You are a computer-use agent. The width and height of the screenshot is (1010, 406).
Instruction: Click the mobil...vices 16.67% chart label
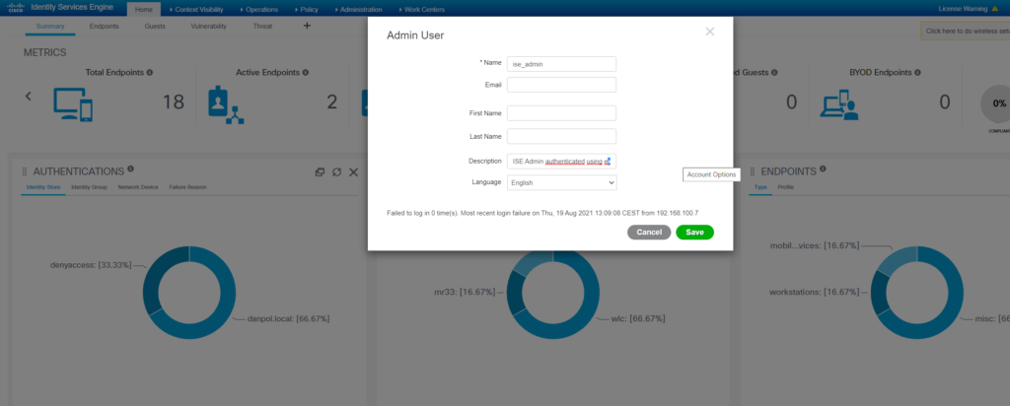pos(816,245)
